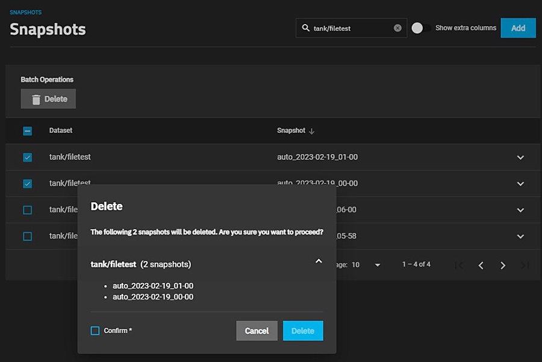Open the items per page dropdown
Image resolution: width=542 pixels, height=362 pixels.
pos(378,265)
